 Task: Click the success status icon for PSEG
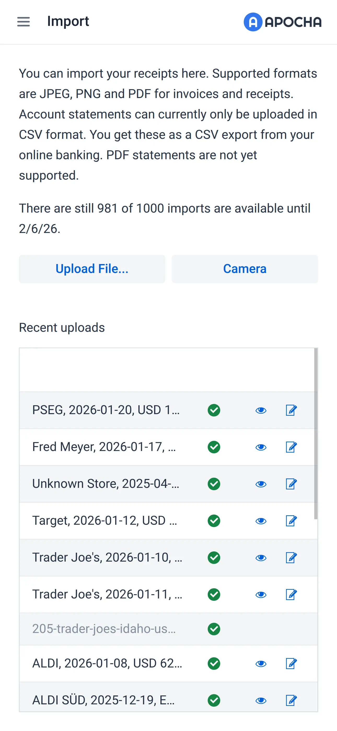pos(214,410)
